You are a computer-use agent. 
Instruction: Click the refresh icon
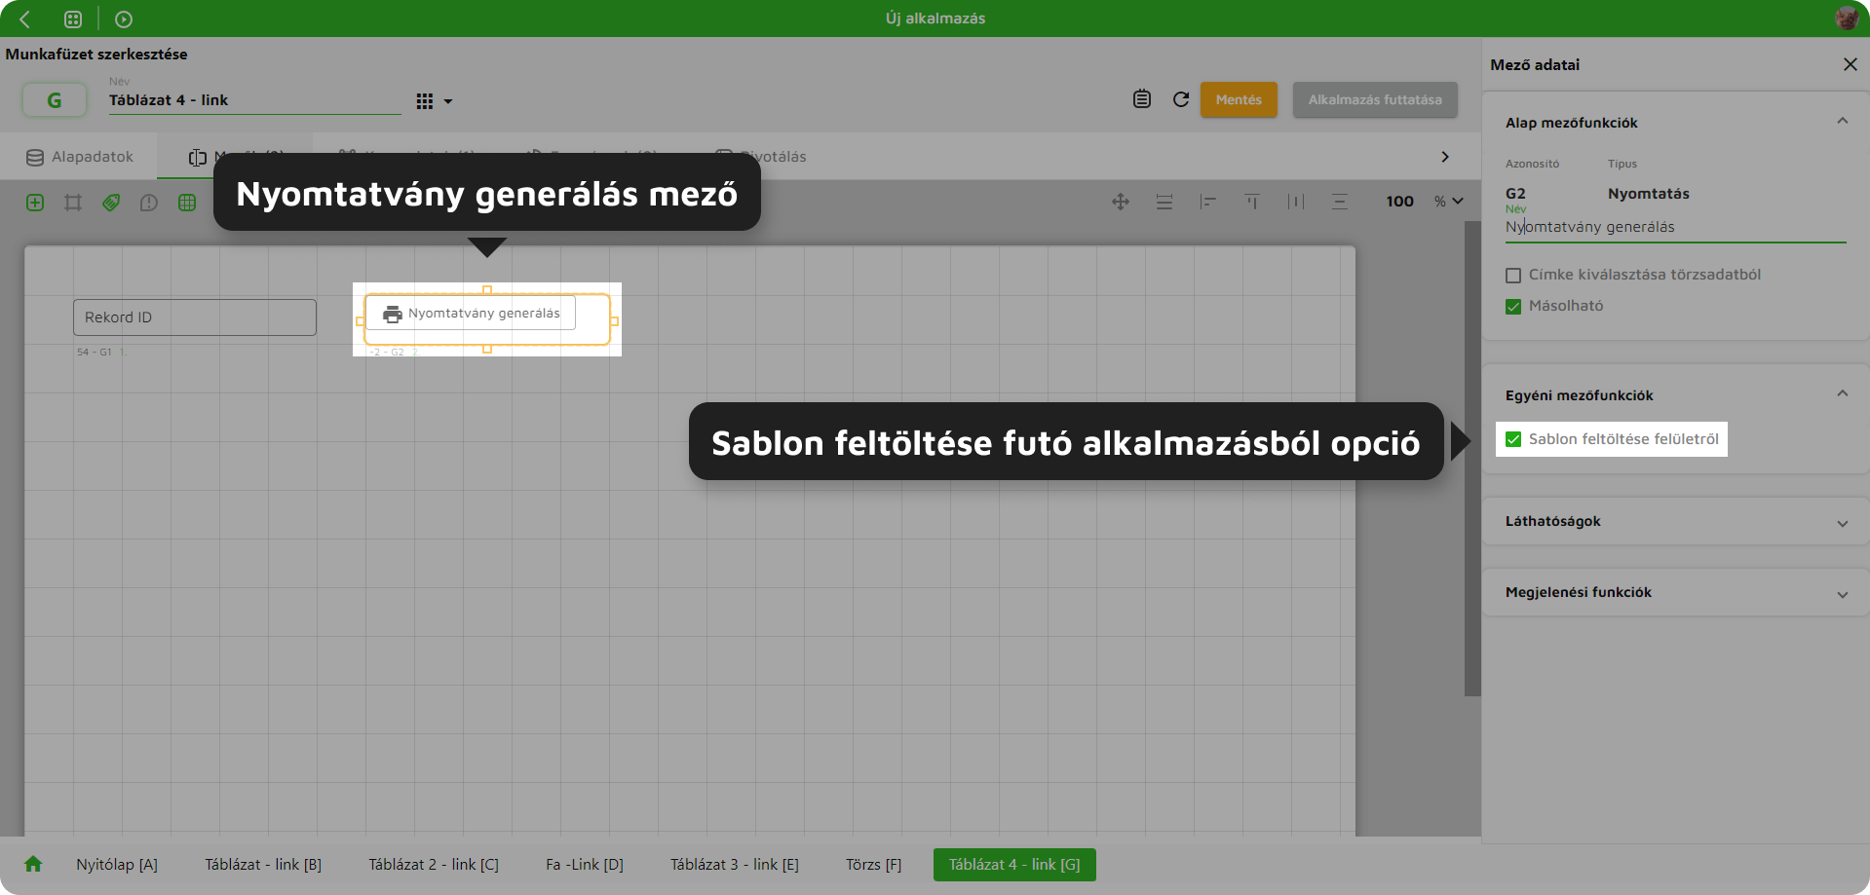coord(1181,99)
